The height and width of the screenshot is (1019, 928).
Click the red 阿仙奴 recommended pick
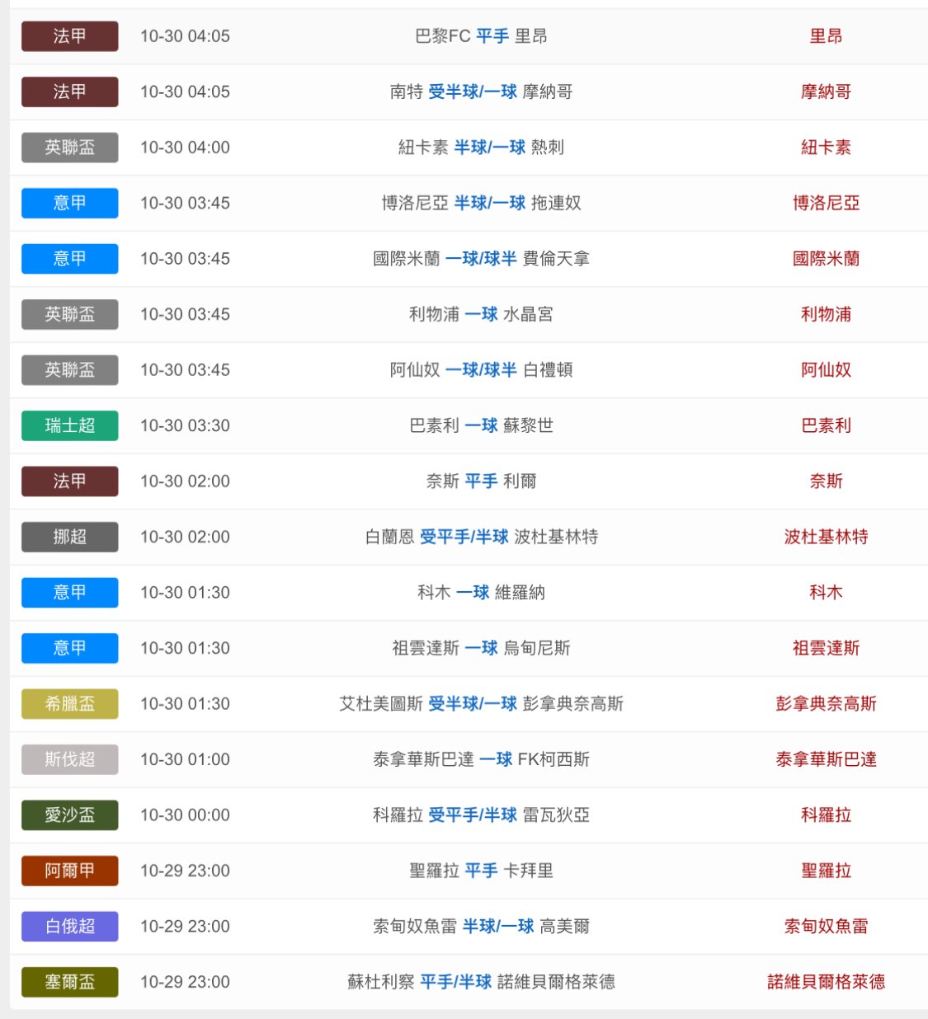coord(826,370)
